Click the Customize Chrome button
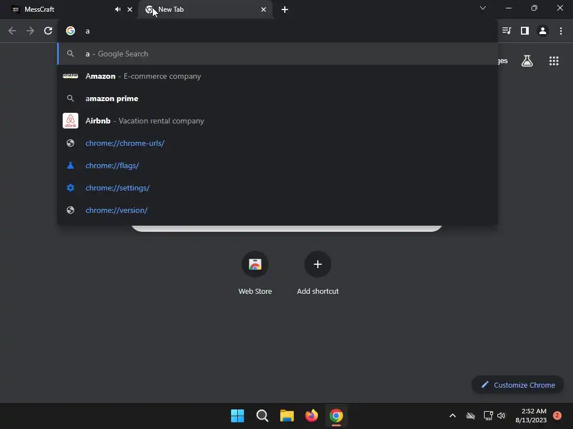 click(x=518, y=385)
